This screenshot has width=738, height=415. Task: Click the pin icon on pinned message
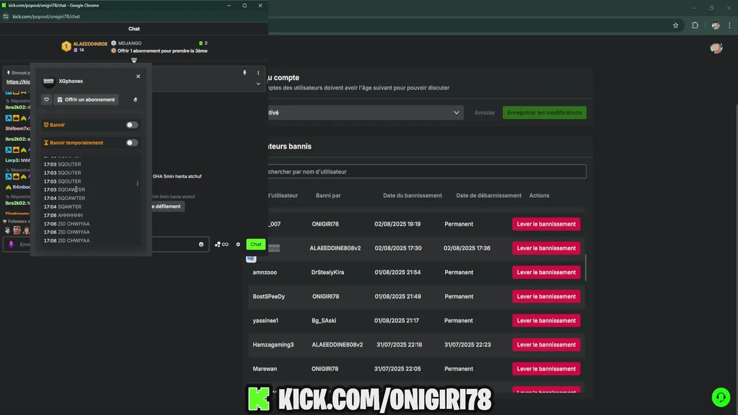[244, 73]
